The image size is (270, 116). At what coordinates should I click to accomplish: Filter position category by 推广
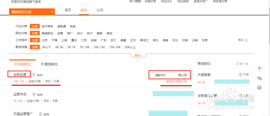70,33
